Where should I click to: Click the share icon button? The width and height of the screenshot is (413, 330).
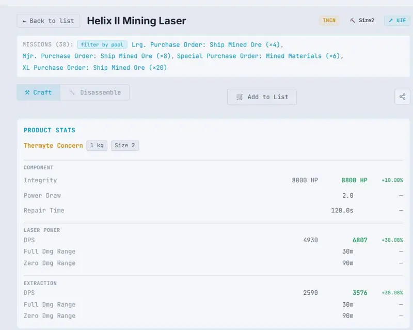[402, 97]
